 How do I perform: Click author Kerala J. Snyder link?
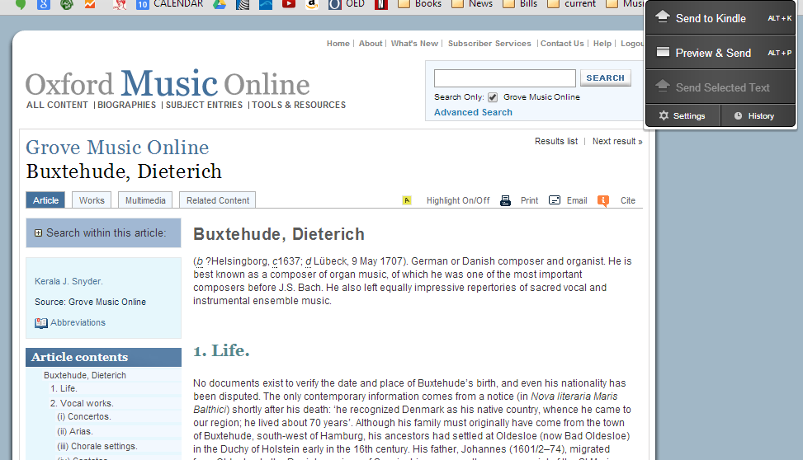(68, 281)
